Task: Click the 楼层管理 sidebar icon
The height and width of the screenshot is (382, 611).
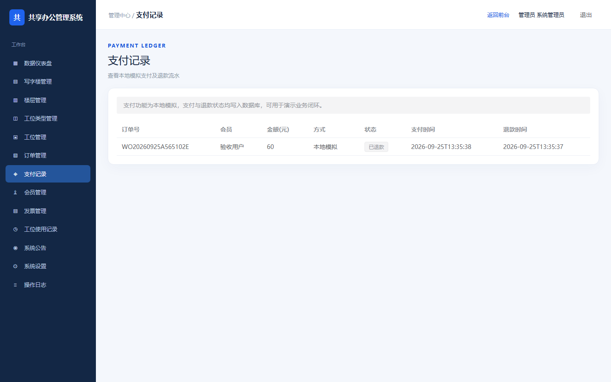Action: [15, 100]
